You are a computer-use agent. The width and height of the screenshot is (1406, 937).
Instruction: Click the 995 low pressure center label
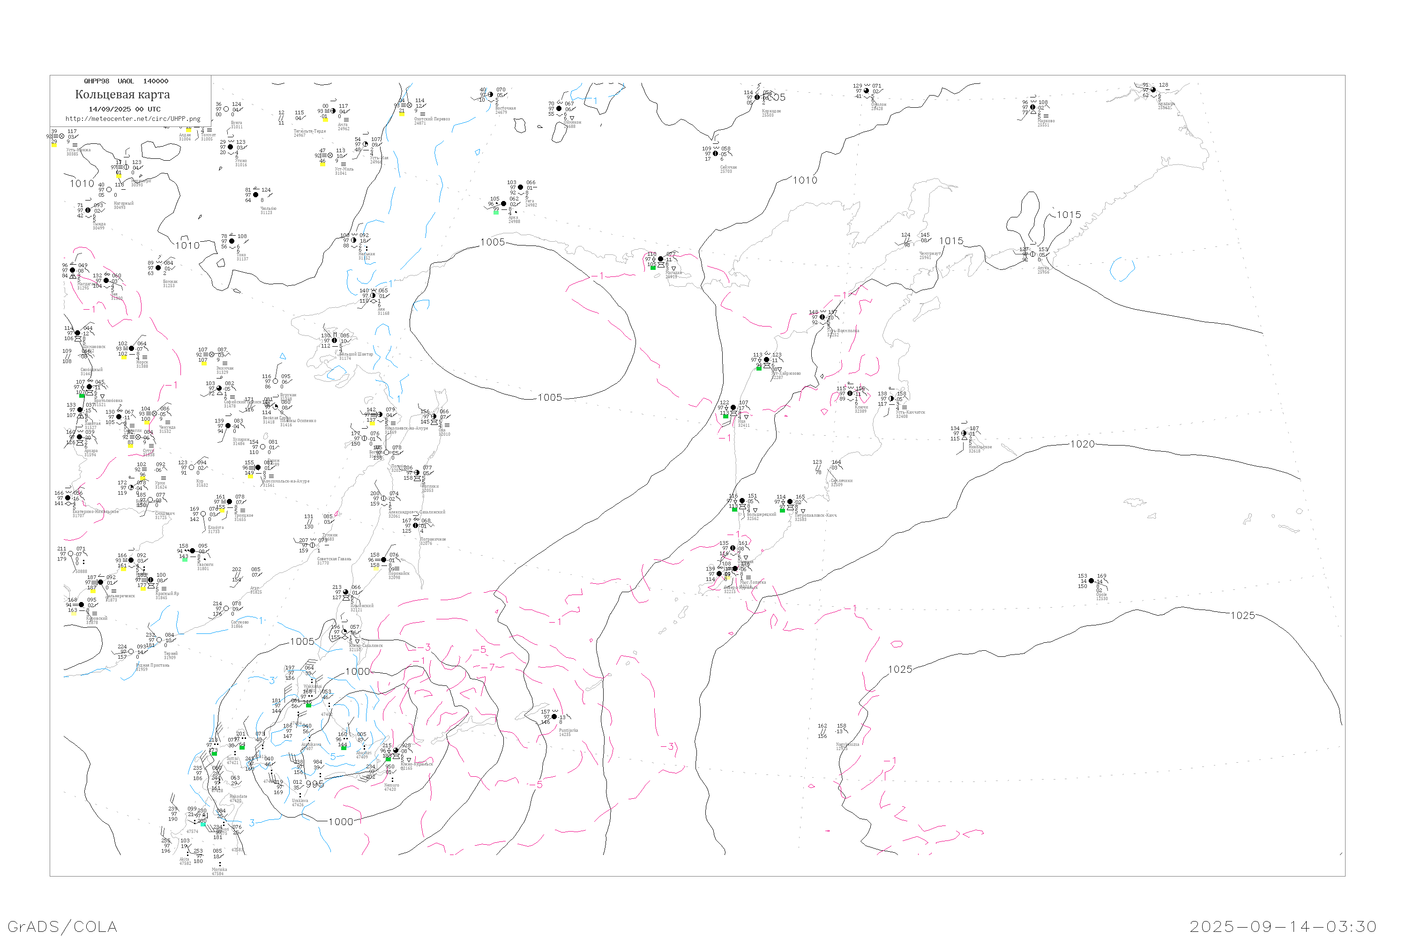pyautogui.click(x=314, y=784)
